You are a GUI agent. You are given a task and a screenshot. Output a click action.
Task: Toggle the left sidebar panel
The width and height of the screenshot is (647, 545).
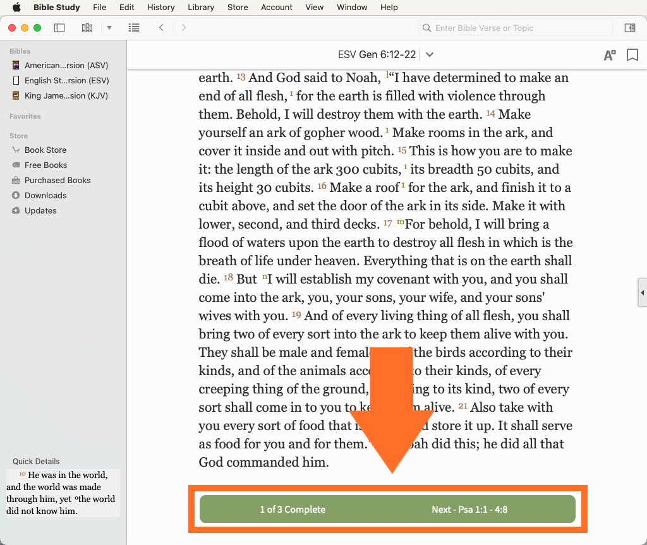click(x=59, y=28)
